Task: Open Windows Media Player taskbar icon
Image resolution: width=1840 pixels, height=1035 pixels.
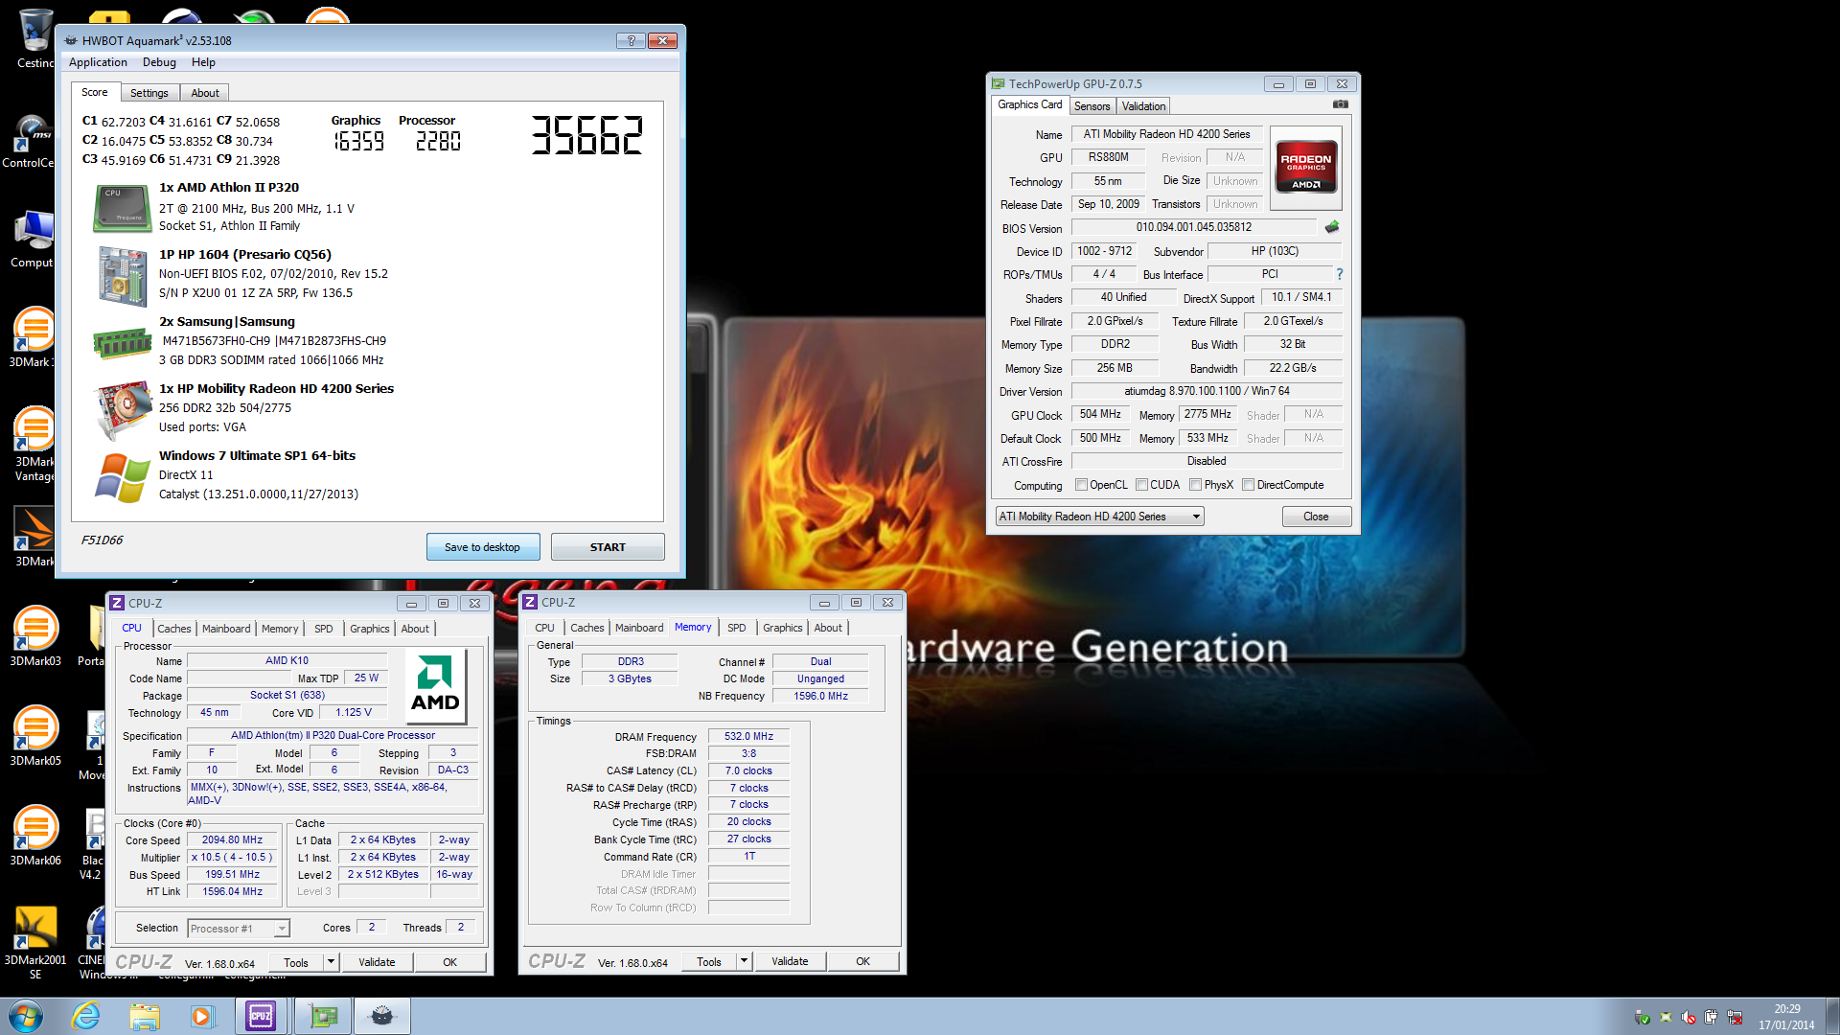Action: pyautogui.click(x=202, y=1016)
